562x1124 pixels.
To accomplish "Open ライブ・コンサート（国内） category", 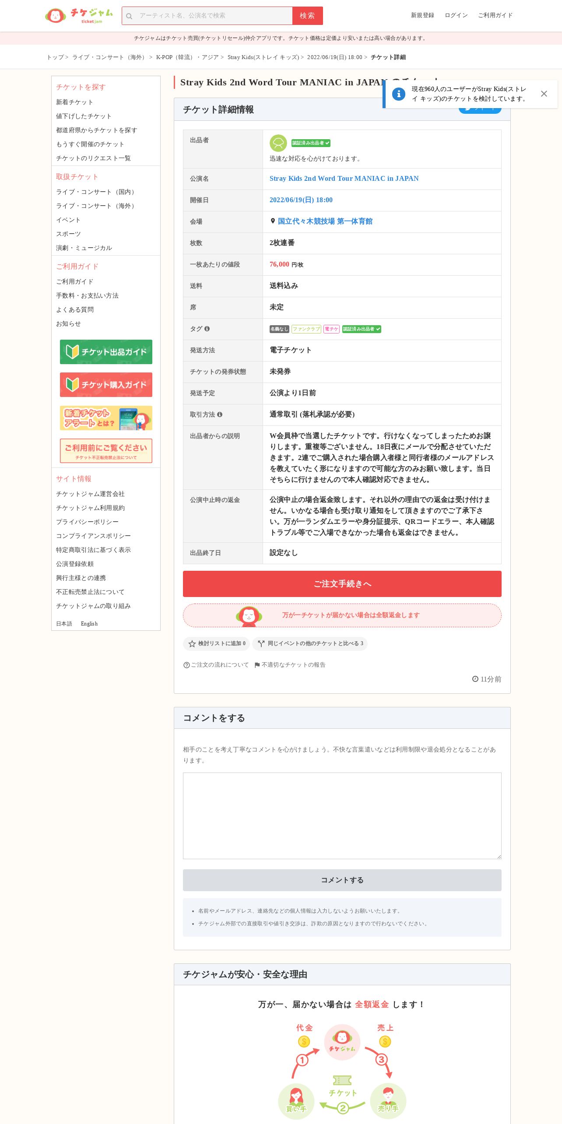I will pyautogui.click(x=96, y=192).
